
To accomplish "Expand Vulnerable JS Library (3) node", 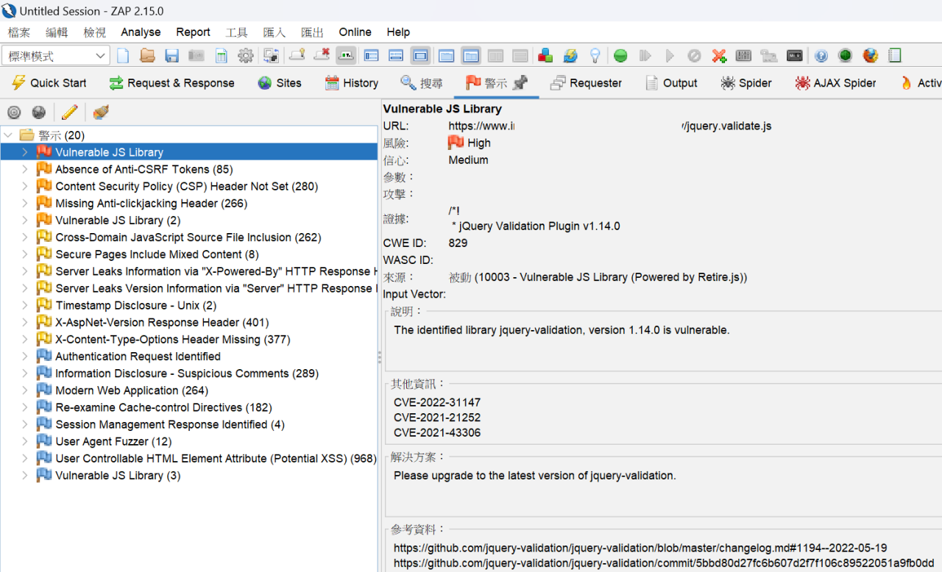I will [24, 475].
